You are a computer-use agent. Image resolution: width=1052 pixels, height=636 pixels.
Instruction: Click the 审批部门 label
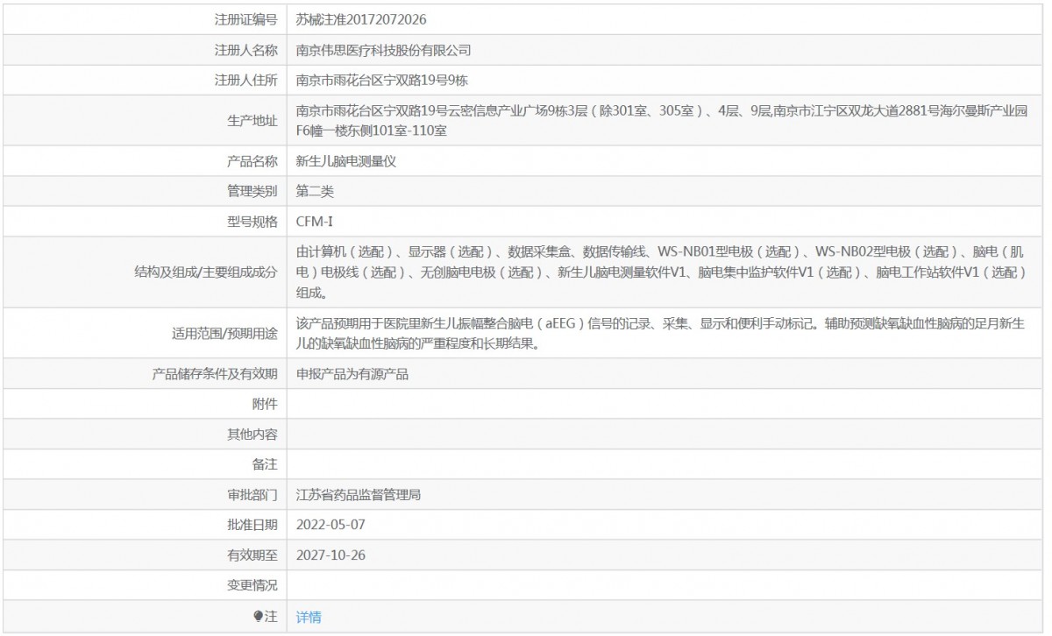coord(252,495)
